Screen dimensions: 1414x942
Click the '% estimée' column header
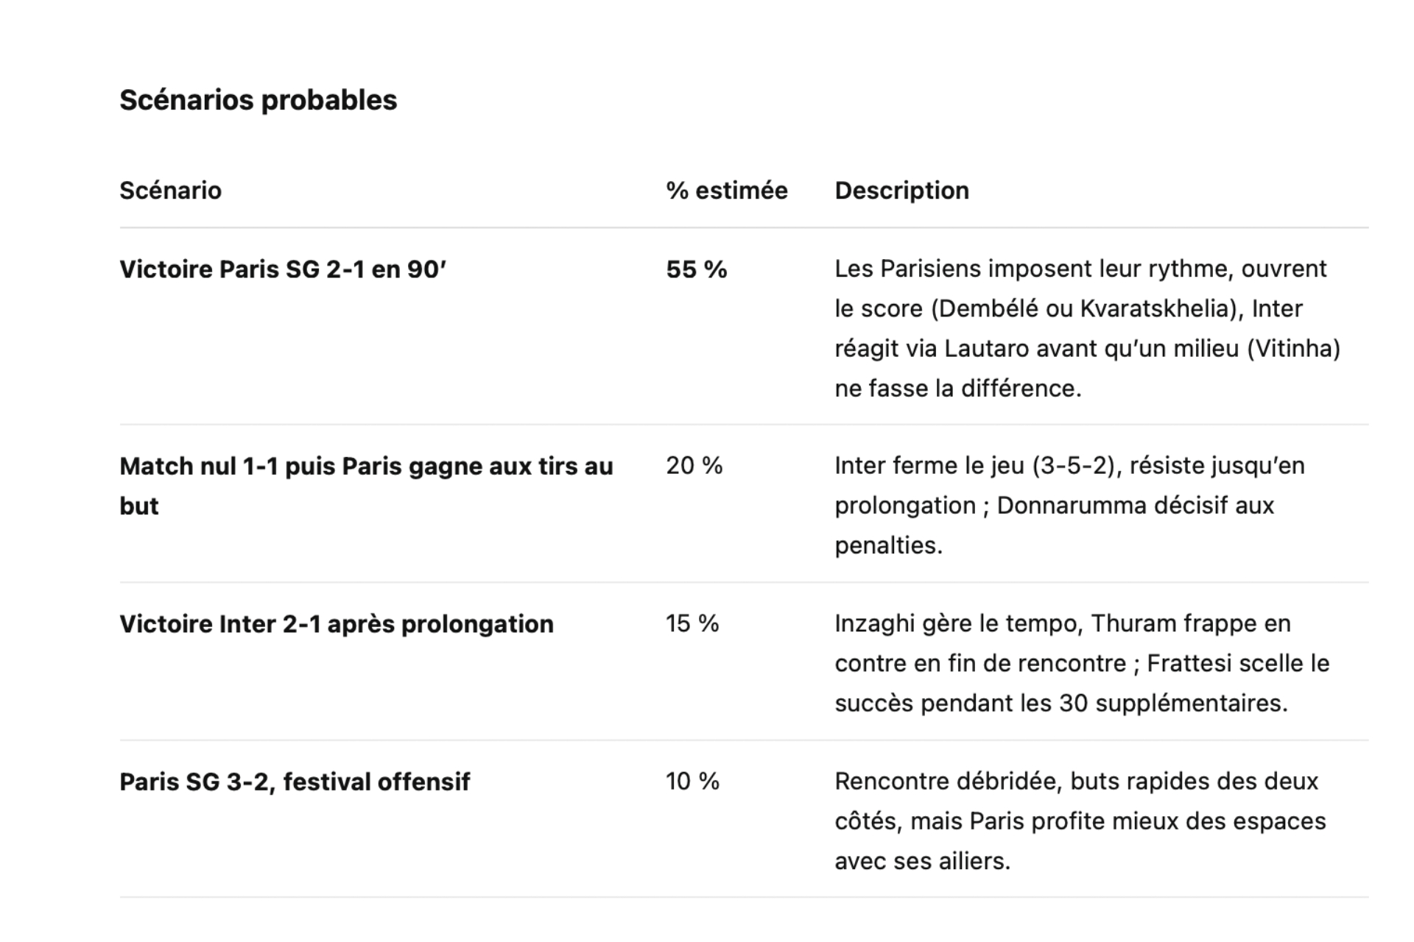pyautogui.click(x=727, y=191)
